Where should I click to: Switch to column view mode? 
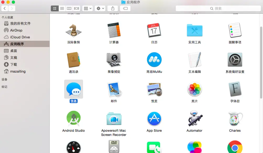(69, 8)
